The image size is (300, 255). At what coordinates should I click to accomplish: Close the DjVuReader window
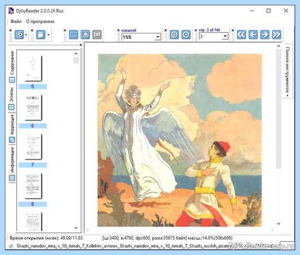tap(286, 10)
